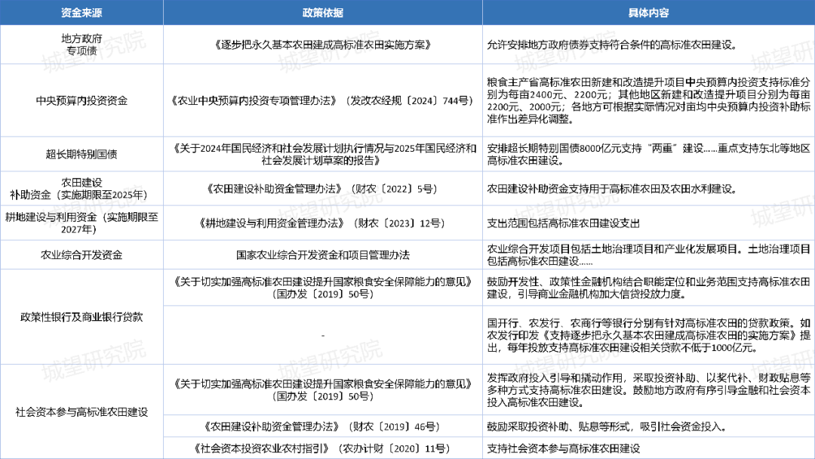
Task: Click the 农办计财〔2020〕11号 policy cell
Action: tap(322, 448)
